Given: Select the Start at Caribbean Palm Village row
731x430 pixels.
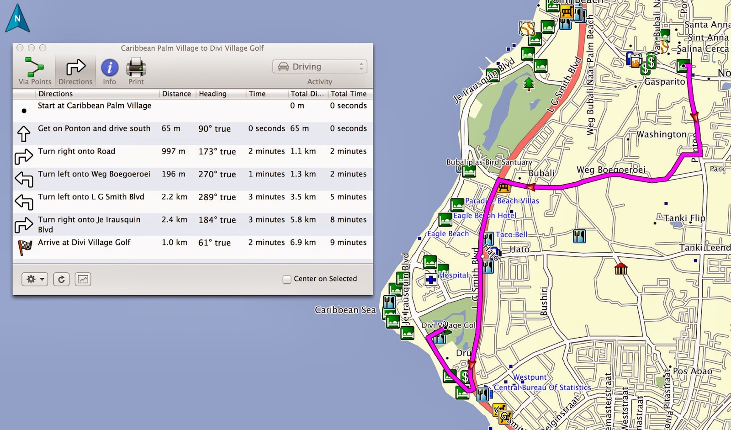Looking at the screenshot, I should (x=193, y=111).
